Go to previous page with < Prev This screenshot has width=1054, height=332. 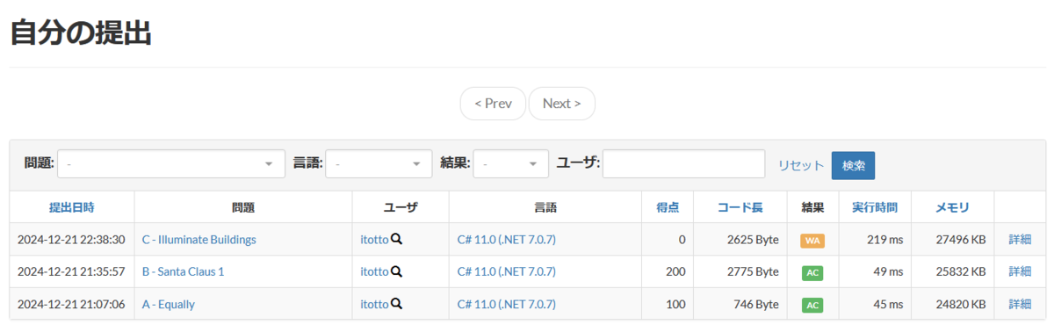[x=493, y=104]
